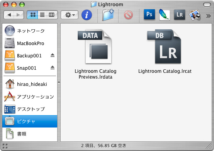
Task: Select Snap001 volume in sidebar
Action: [30, 68]
